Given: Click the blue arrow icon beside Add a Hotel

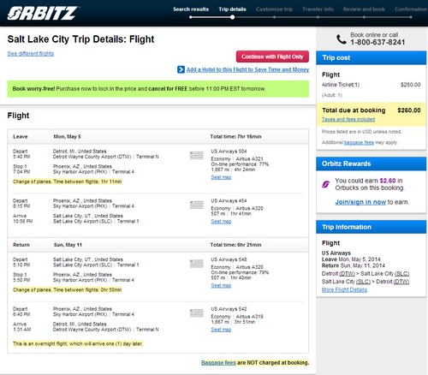Looking at the screenshot, I should coord(181,69).
